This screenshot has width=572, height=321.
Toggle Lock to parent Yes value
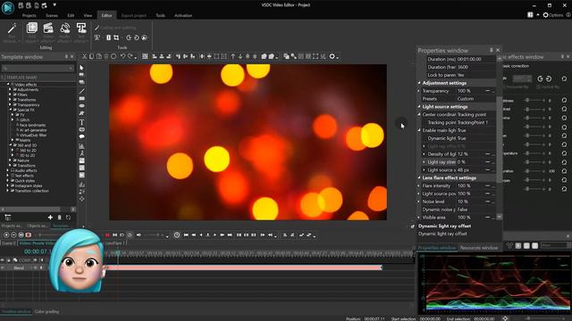pos(461,75)
